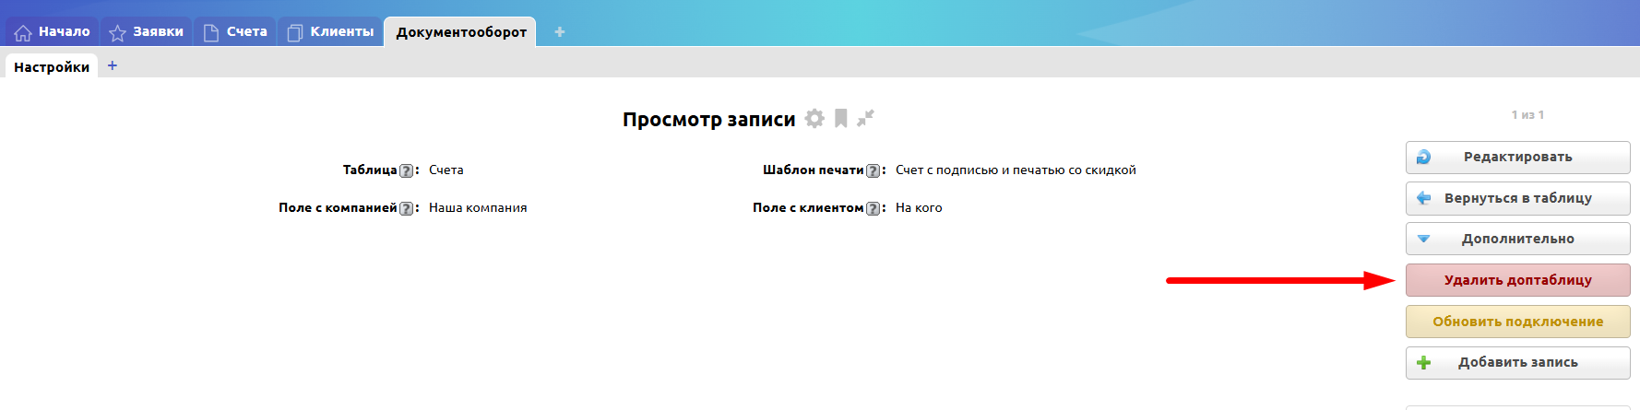Add a new tab after Документооборот
1640x410 pixels.
click(559, 32)
